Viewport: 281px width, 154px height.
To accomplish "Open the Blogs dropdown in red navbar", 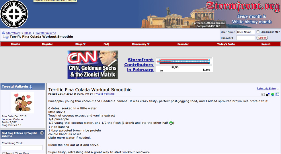I will pyautogui.click(x=80, y=44).
